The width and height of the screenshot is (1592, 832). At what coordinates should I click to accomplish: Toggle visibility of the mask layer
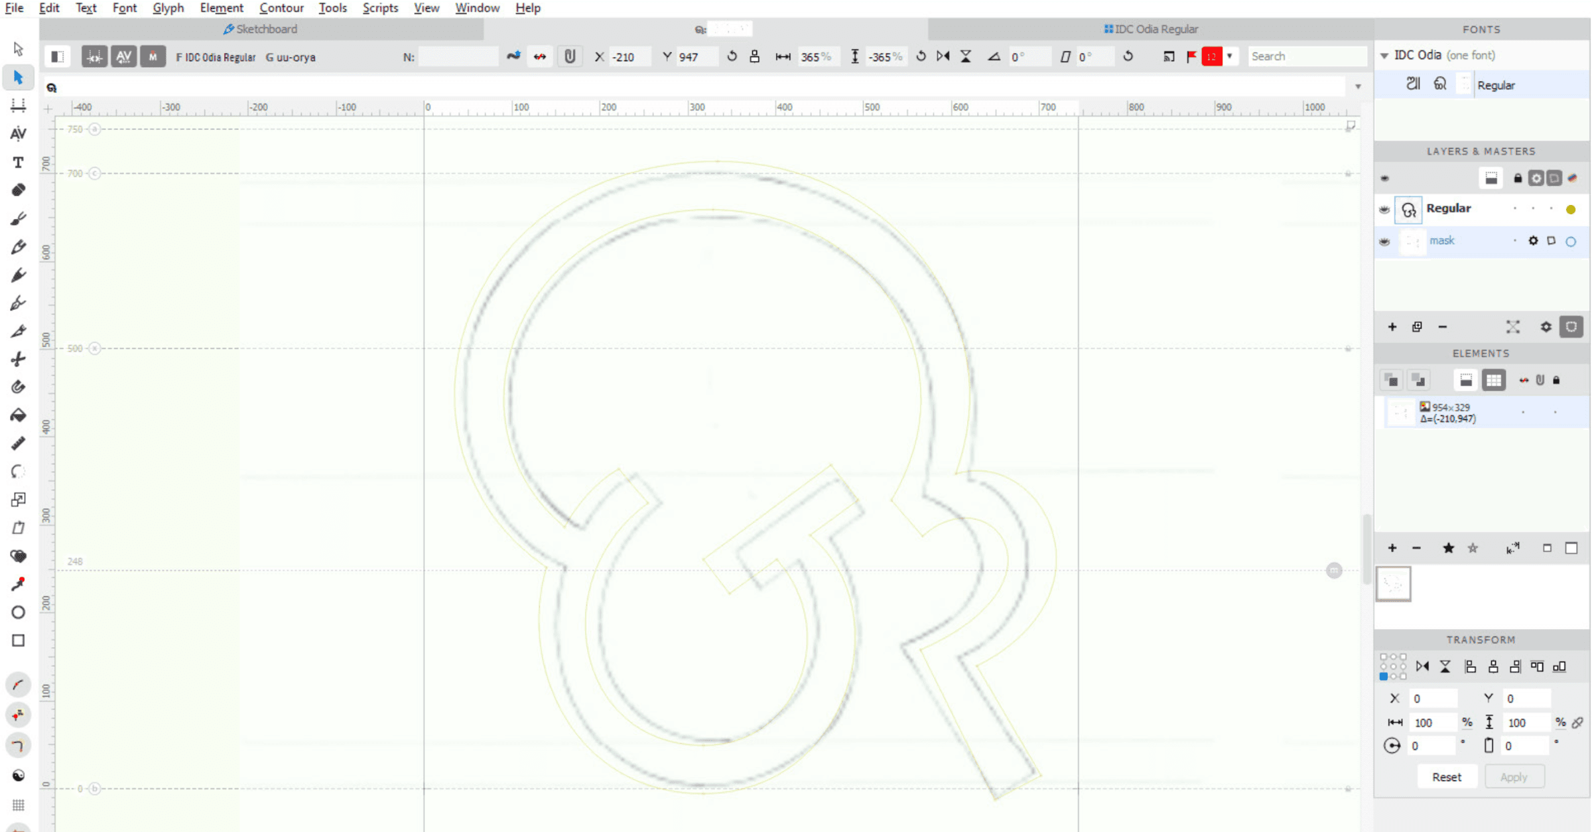point(1384,242)
